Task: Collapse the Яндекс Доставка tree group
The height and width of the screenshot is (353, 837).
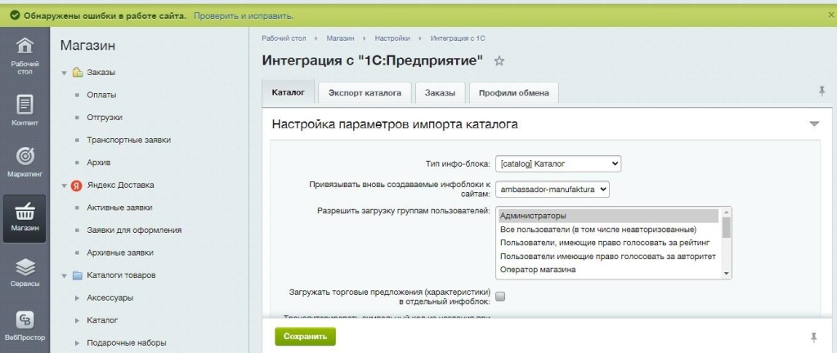Action: coord(64,185)
